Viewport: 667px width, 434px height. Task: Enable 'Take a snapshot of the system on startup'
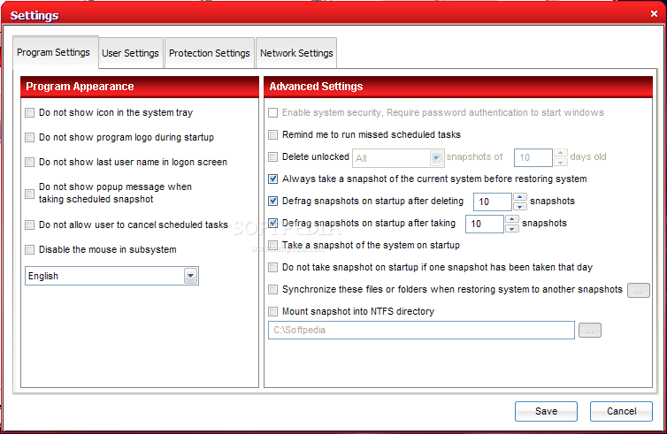coord(273,245)
